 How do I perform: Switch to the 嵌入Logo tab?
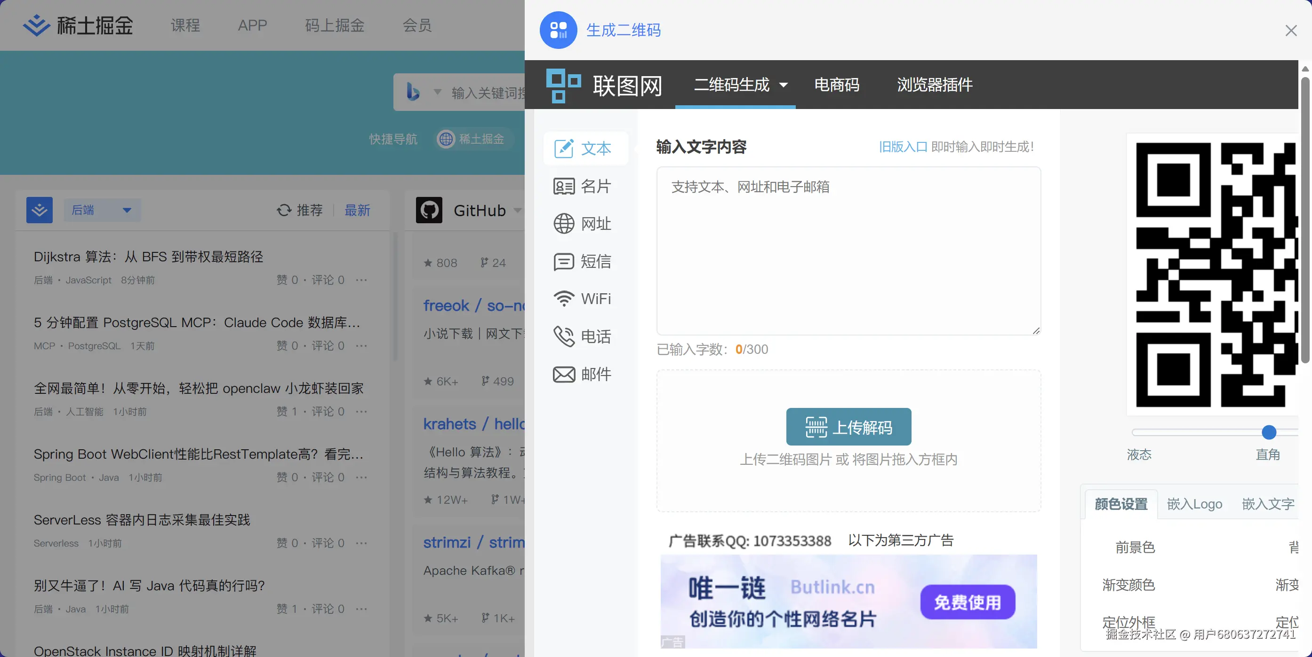(1194, 504)
